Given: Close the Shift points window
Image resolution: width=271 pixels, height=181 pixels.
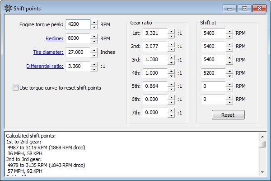Looking at the screenshot, I should click(x=259, y=8).
